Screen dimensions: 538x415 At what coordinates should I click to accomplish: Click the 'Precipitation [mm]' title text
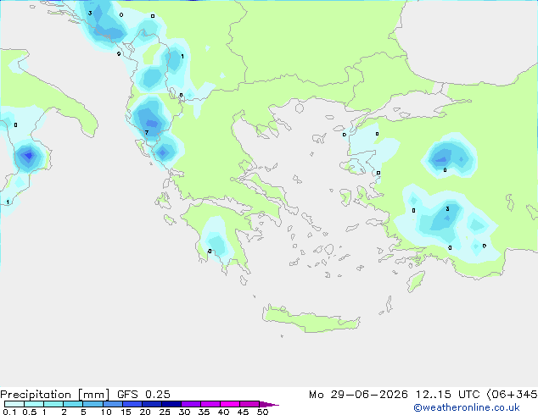tap(55, 395)
